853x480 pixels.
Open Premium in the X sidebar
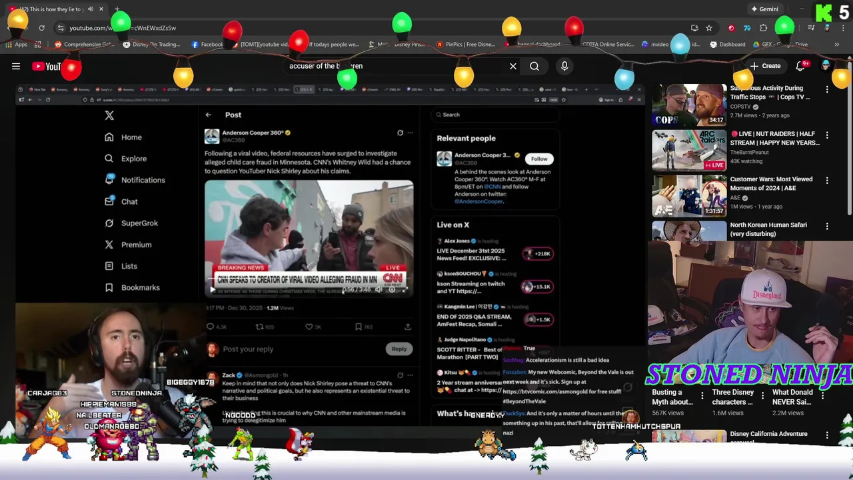click(x=127, y=245)
